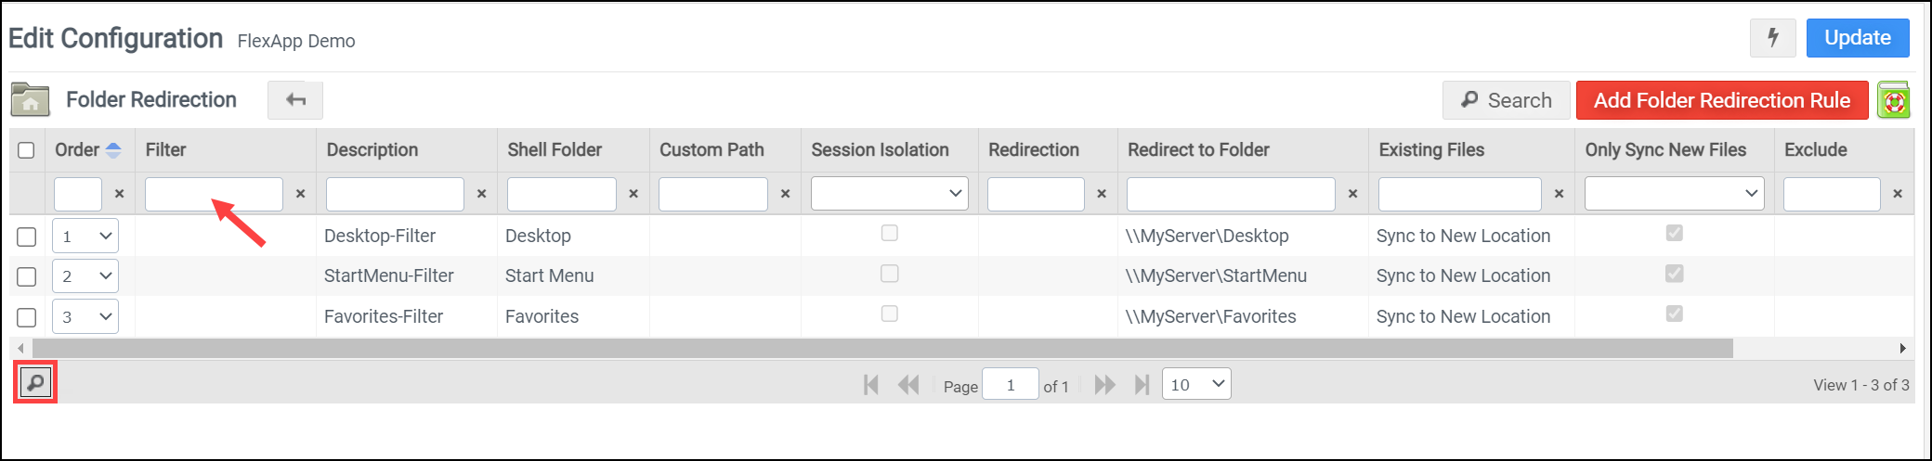
Task: Check the select-all checkbox in the header
Action: 26,150
